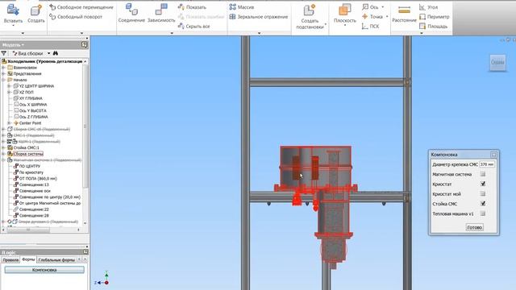The height and width of the screenshot is (290, 516).
Task: Open Точка tool dropdown arrow
Action: (x=387, y=16)
